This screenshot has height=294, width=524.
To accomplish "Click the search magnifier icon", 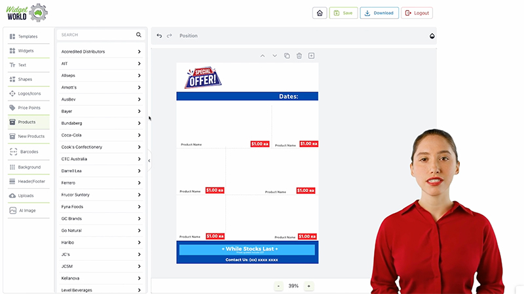I will point(139,35).
